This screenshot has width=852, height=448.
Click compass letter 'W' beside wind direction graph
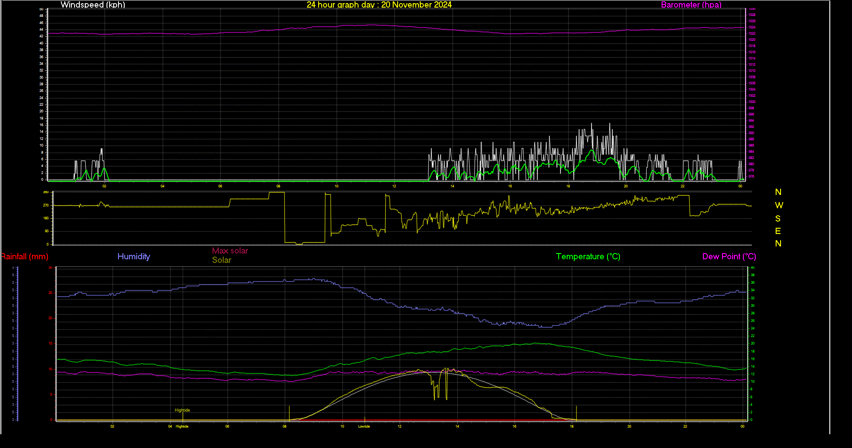779,205
